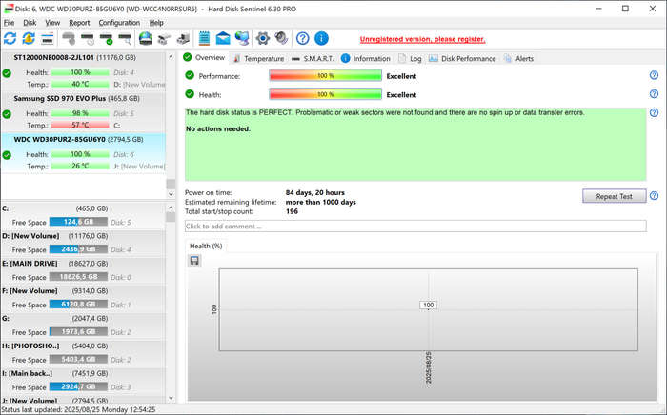Viewport: 667px width, 415px height.
Task: Click the speaker sound toolbar icon
Action: pos(281,38)
